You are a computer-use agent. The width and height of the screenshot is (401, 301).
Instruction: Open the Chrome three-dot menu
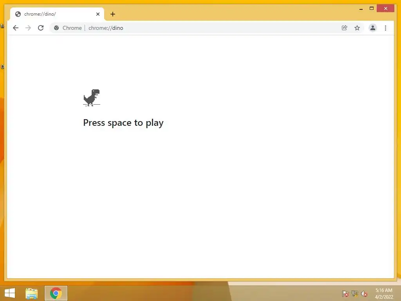pyautogui.click(x=385, y=28)
